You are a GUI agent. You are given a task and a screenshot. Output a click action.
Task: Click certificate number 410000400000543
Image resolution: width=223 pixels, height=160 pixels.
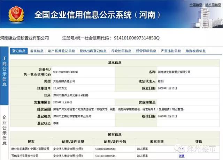point(105,149)
